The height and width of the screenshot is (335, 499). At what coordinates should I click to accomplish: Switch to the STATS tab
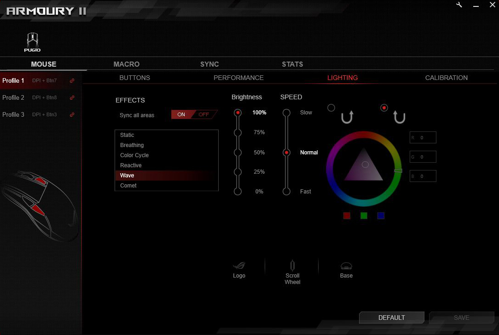(x=292, y=64)
